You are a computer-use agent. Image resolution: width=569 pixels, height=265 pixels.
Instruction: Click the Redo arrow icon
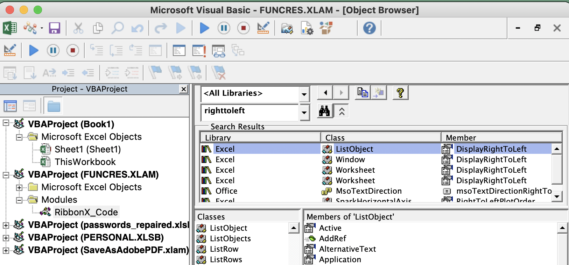coord(161,28)
